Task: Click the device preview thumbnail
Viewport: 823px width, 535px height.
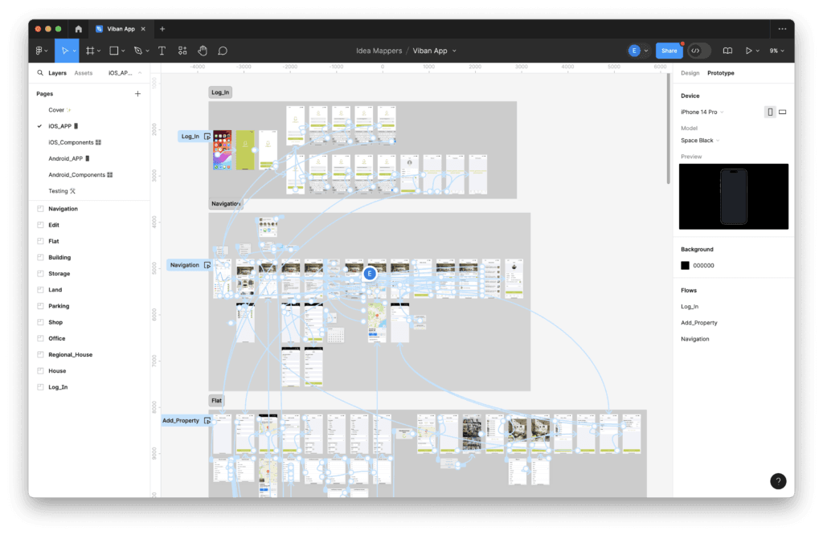Action: coord(734,197)
